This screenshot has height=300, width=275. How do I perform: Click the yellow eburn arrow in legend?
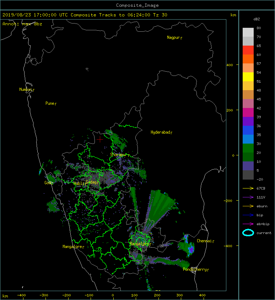tap(248, 206)
